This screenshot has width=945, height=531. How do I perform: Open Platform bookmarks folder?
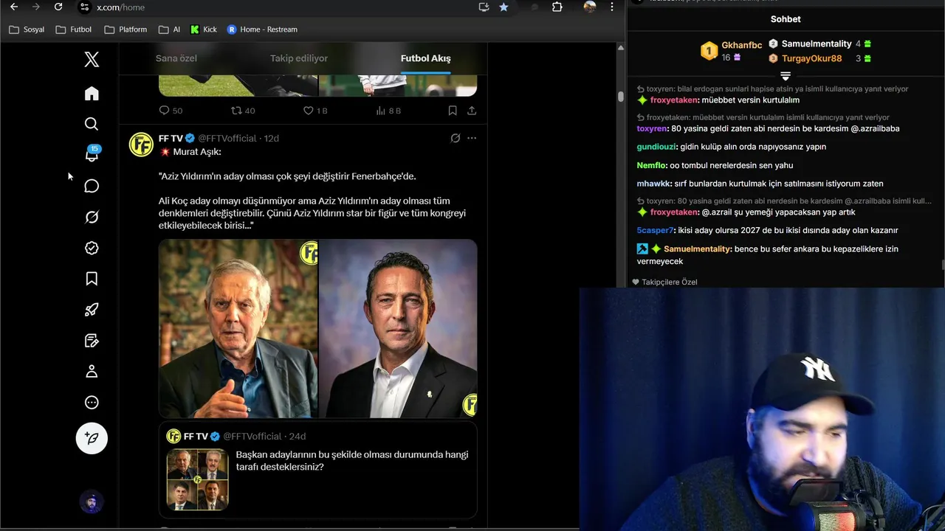(x=126, y=29)
